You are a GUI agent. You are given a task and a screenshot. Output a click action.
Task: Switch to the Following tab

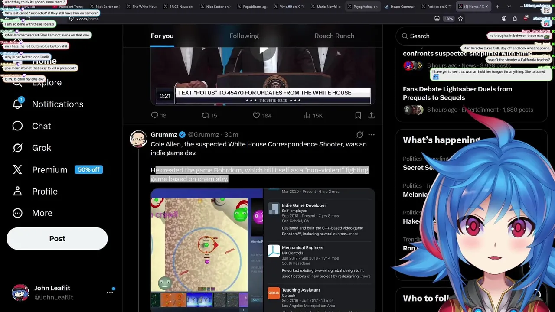pyautogui.click(x=244, y=36)
